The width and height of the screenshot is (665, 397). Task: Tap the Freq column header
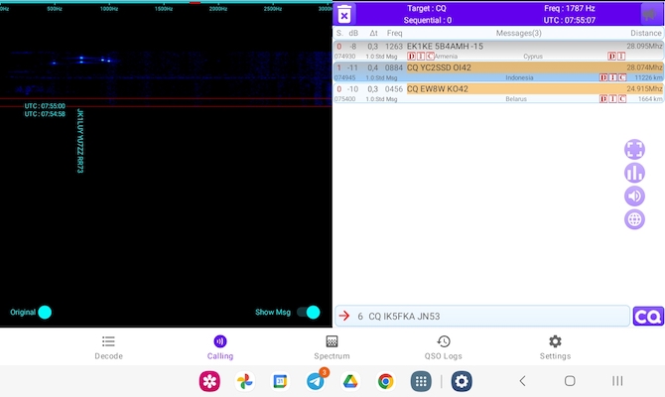pos(394,33)
